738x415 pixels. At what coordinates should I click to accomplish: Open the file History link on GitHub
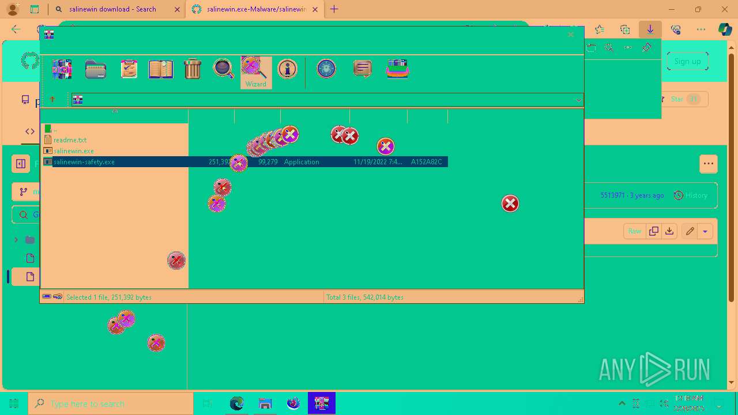[691, 195]
